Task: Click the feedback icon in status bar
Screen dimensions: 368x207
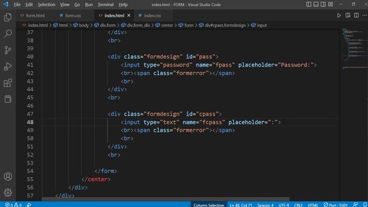Action: click(355, 205)
